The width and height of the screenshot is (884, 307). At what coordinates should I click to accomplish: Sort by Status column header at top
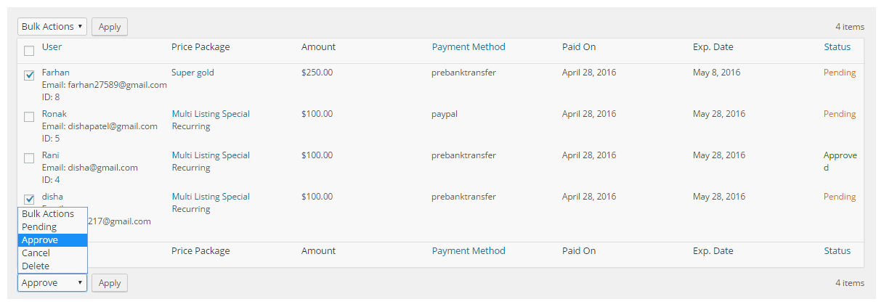(x=837, y=47)
